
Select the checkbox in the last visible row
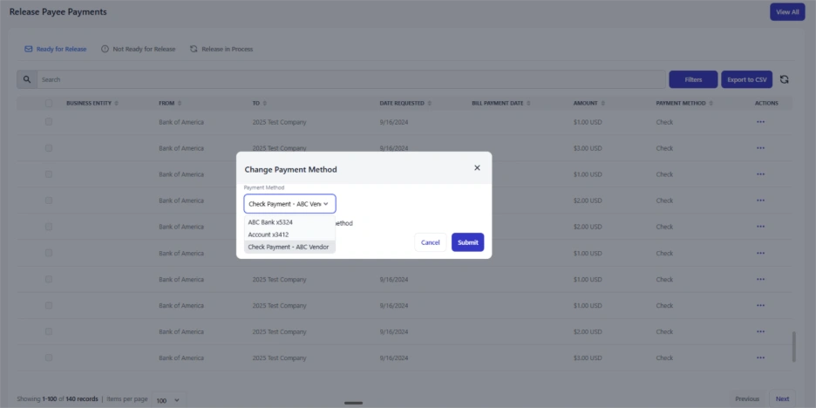pos(49,357)
